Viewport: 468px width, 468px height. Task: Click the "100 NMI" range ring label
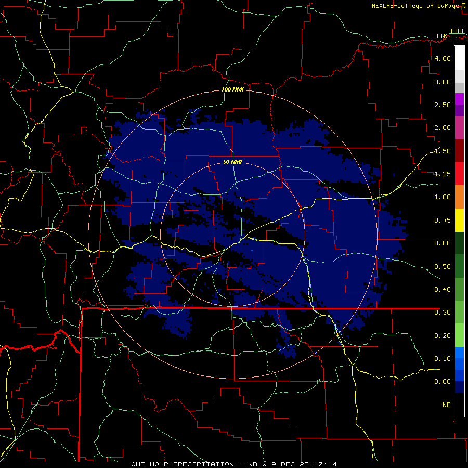(232, 89)
